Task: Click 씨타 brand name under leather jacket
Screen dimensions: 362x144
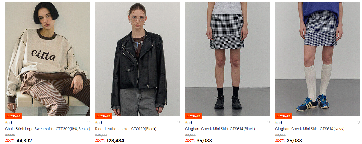Action: [99, 123]
